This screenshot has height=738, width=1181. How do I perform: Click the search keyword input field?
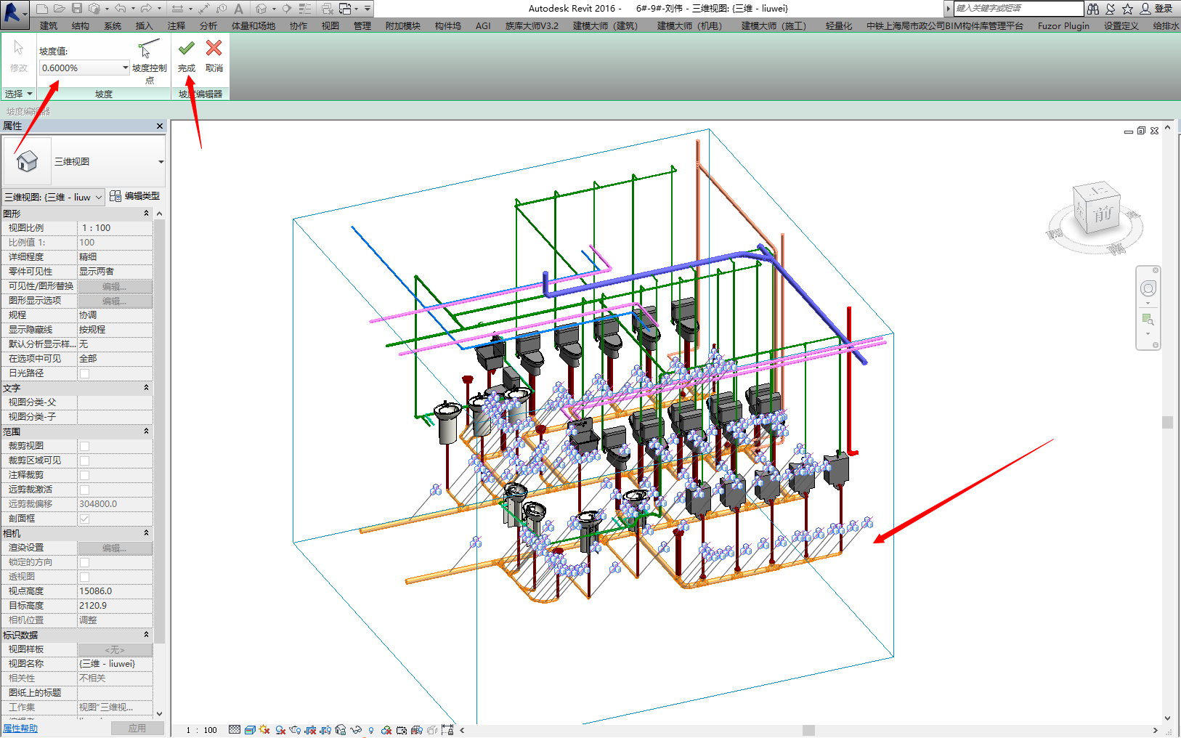(x=1017, y=9)
